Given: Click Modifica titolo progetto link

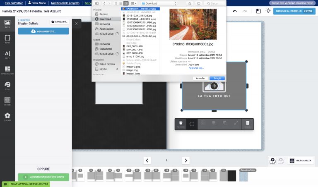Looking at the screenshot, I should [x=65, y=3].
